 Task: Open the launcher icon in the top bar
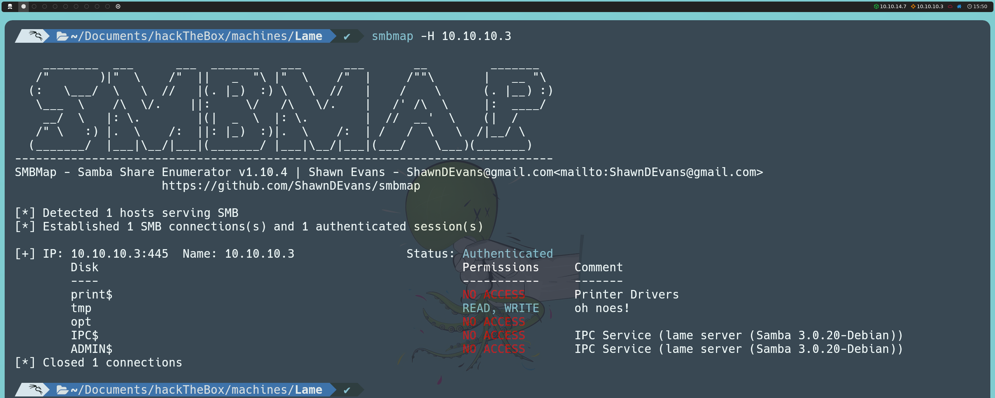coord(10,6)
